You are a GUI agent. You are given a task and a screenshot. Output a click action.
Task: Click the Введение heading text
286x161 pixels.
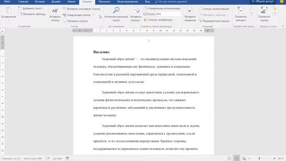(x=101, y=52)
